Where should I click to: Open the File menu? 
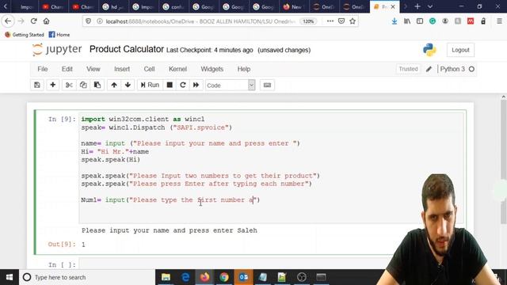pos(42,69)
